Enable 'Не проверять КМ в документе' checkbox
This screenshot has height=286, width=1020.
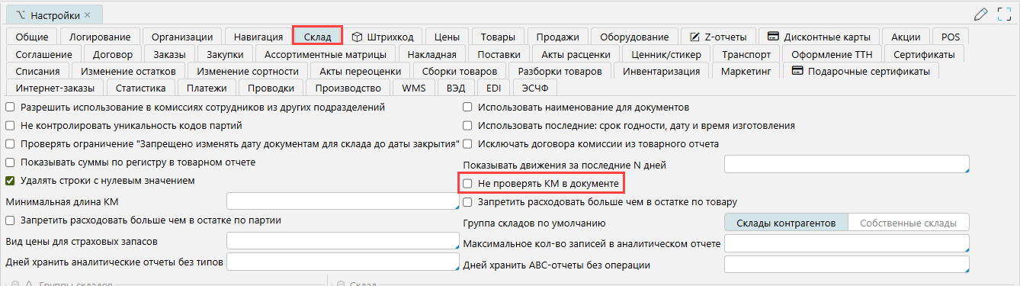click(x=468, y=184)
